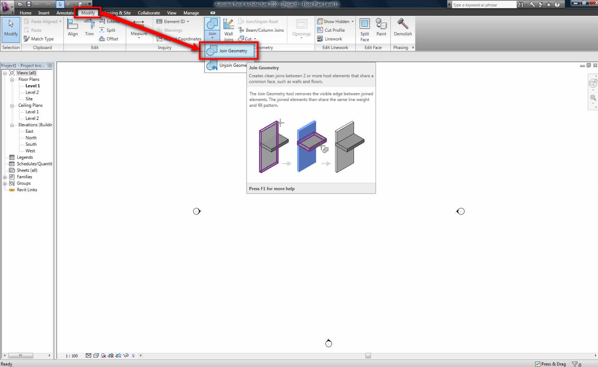
Task: Collapse the Views (all) tree node
Action: pos(5,73)
